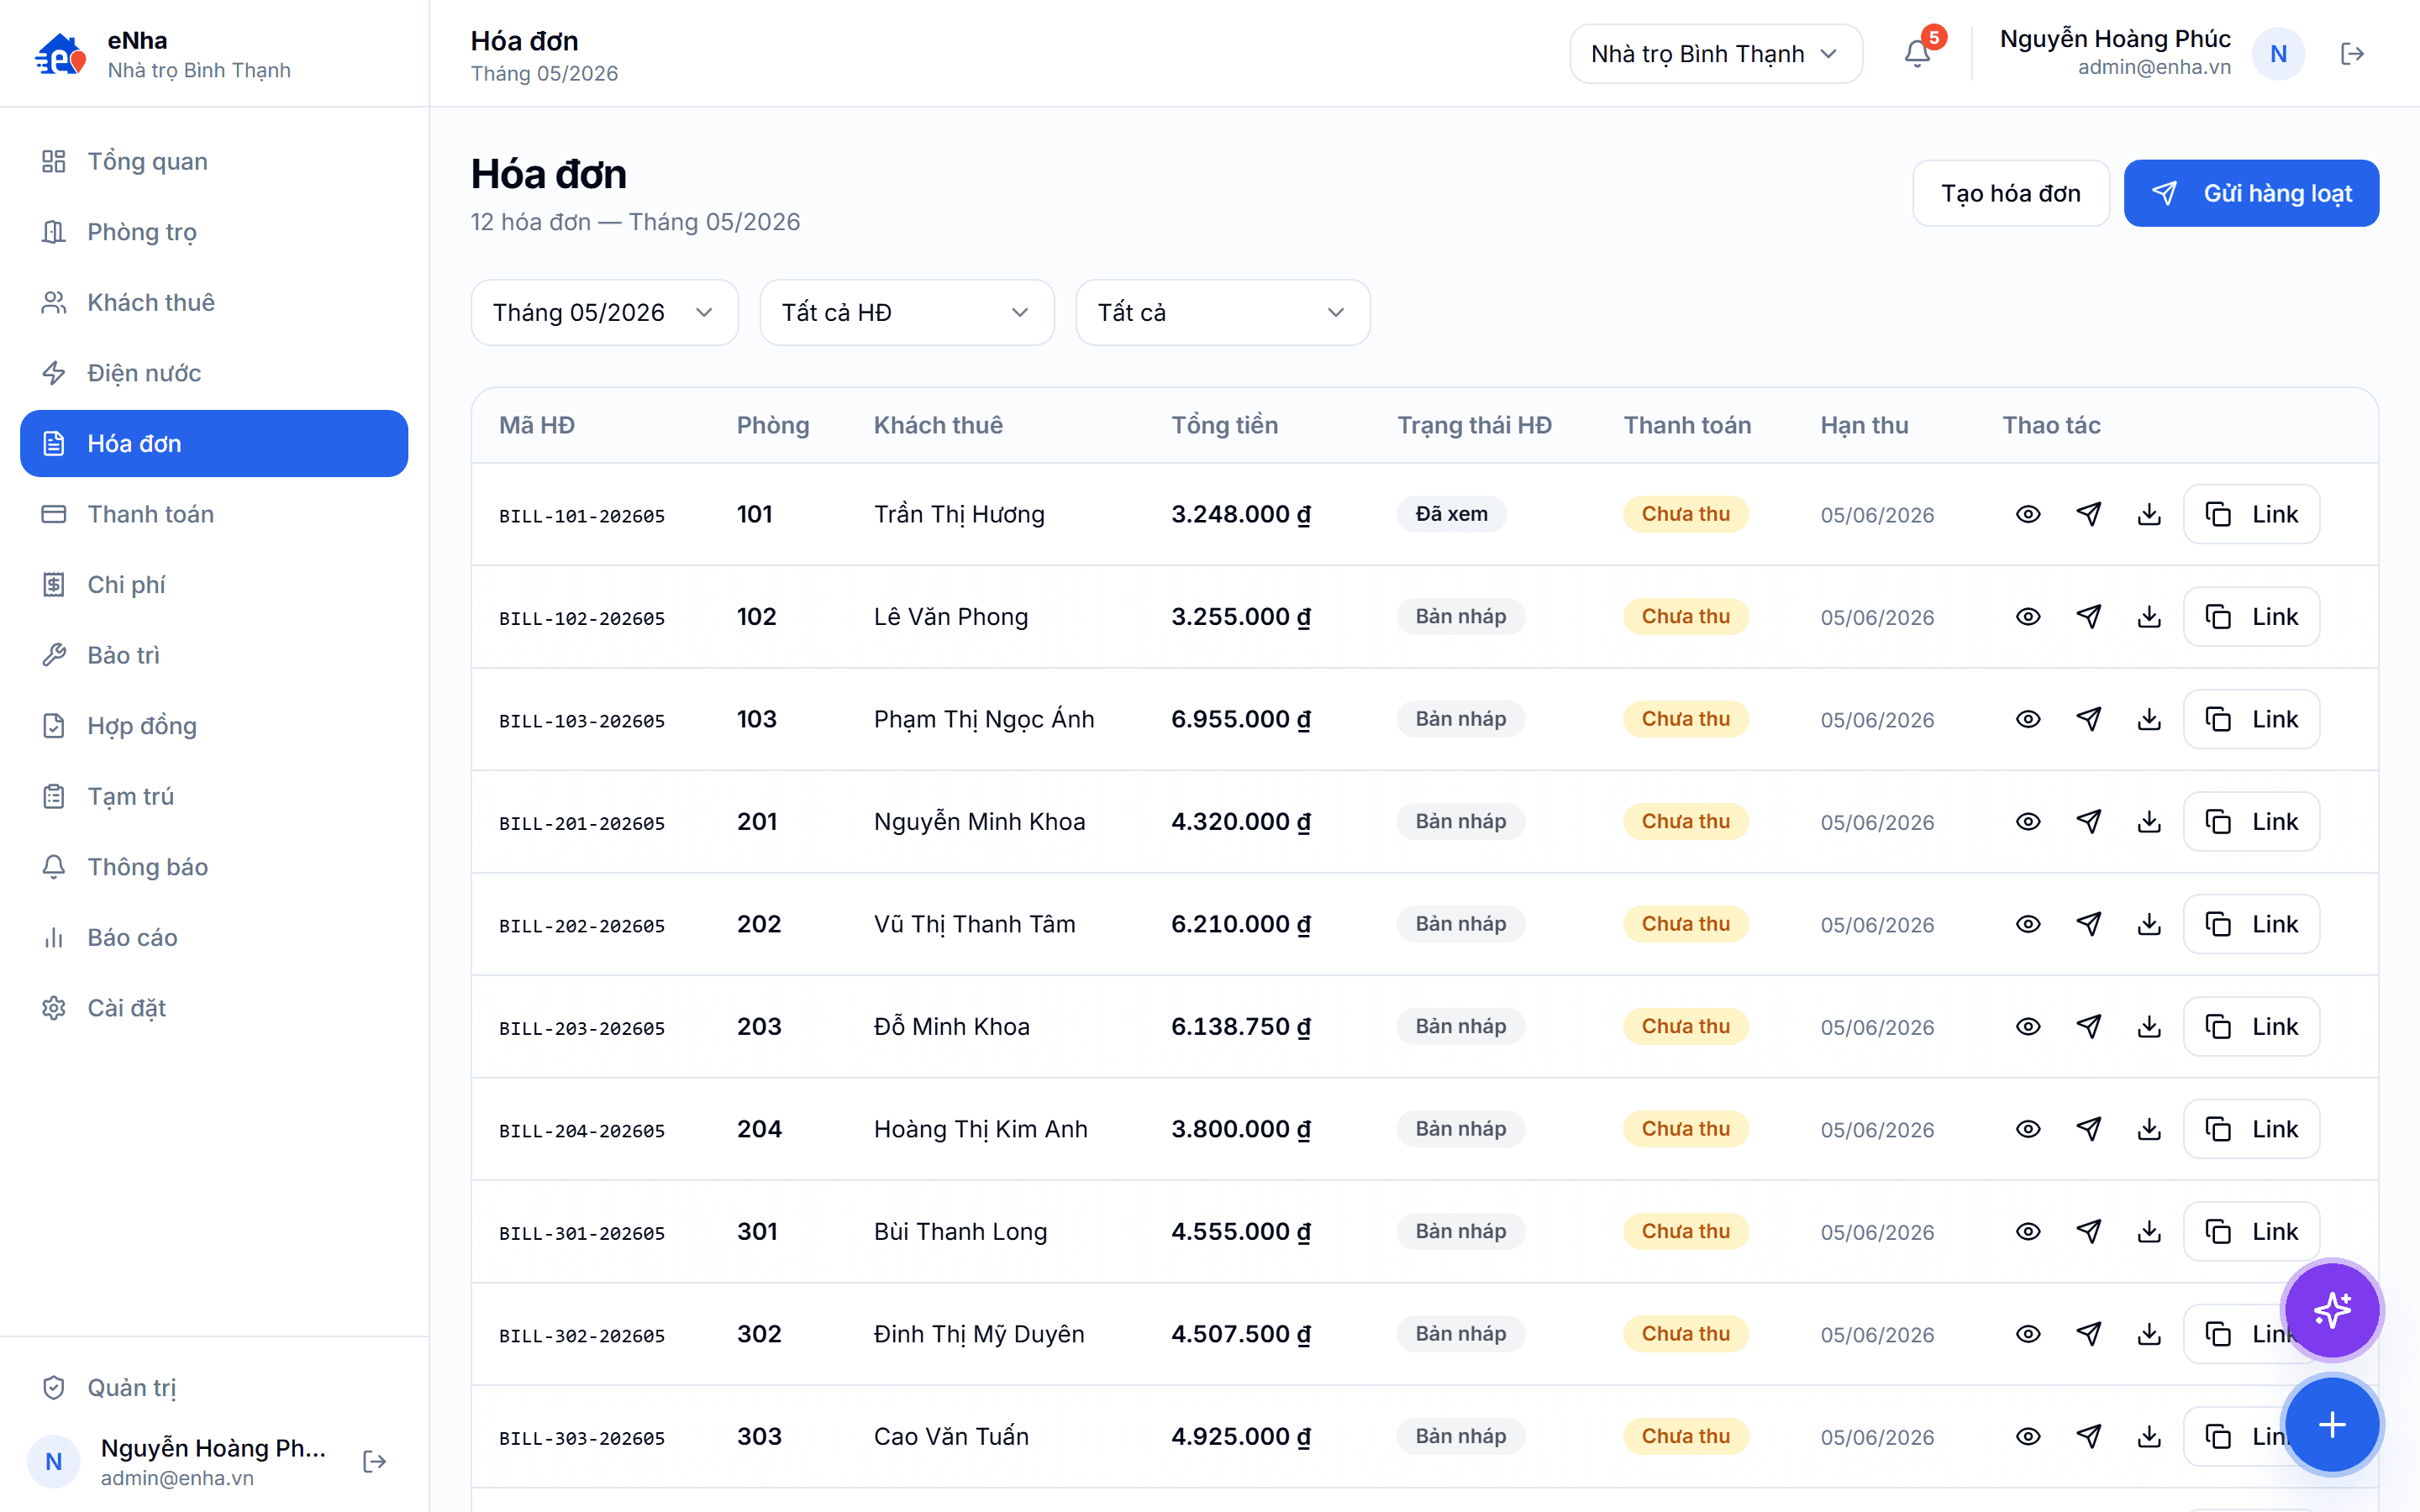Send invoice for room 102 Lê Văn Phong

2089,617
